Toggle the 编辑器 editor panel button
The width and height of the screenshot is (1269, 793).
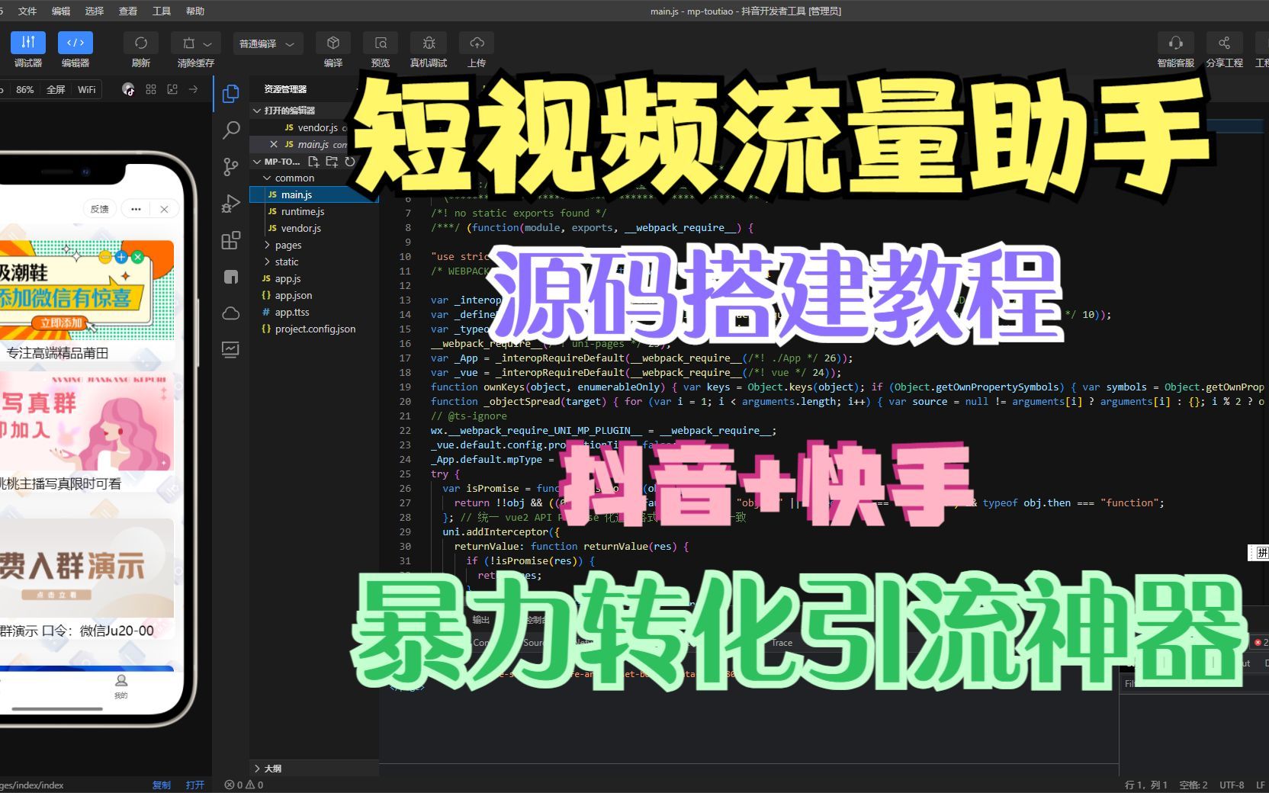[x=75, y=43]
